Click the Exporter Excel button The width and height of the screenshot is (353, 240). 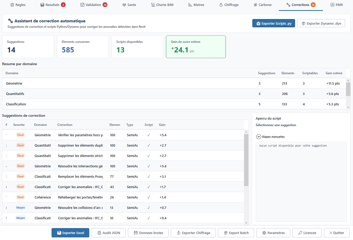[x=70, y=233]
